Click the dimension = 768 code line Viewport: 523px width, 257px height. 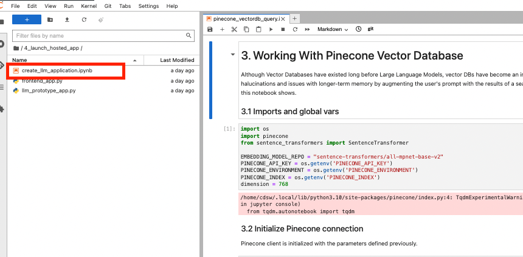pyautogui.click(x=265, y=184)
